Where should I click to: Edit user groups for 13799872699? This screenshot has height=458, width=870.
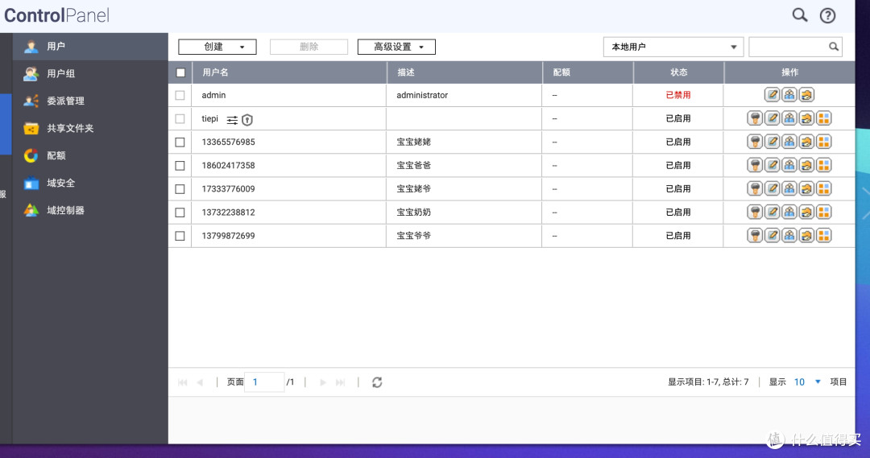(x=789, y=236)
